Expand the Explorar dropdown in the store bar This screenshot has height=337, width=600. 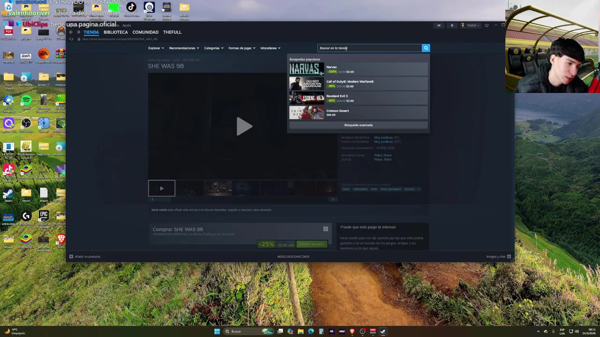coord(156,48)
